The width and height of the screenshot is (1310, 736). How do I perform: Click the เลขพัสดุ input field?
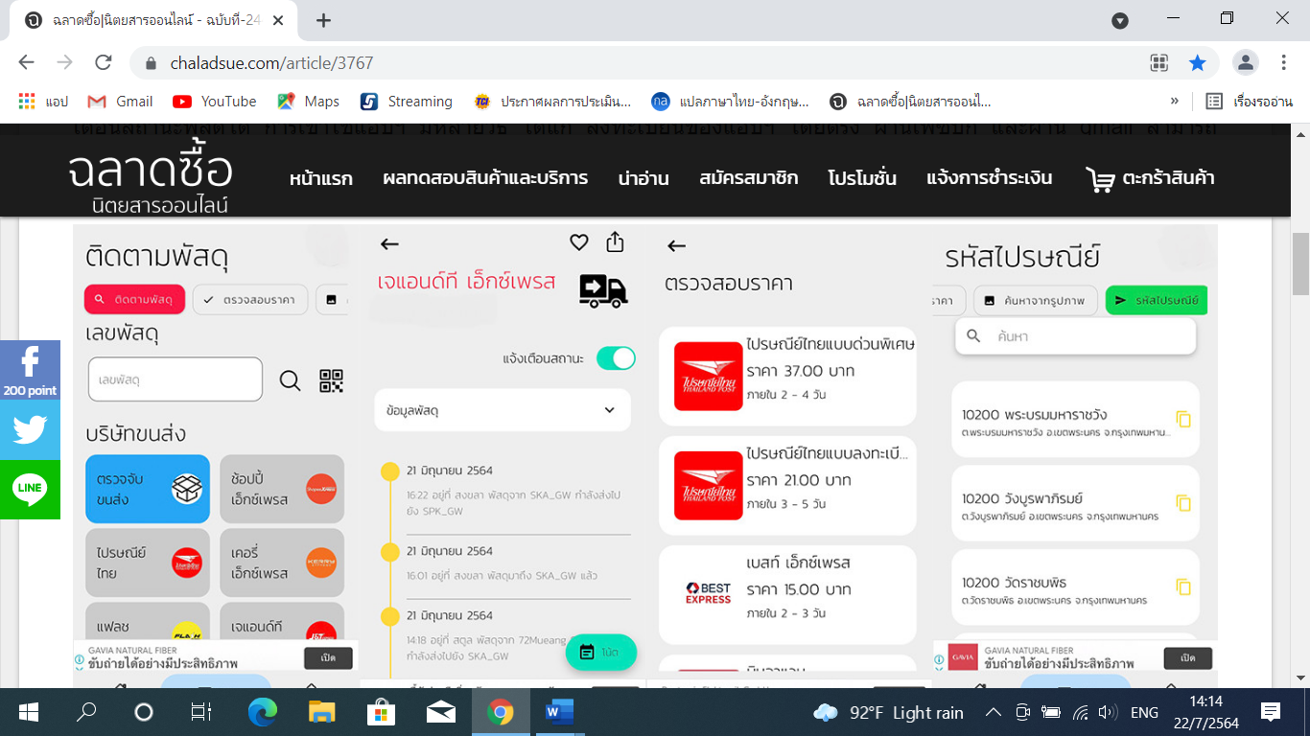click(175, 379)
